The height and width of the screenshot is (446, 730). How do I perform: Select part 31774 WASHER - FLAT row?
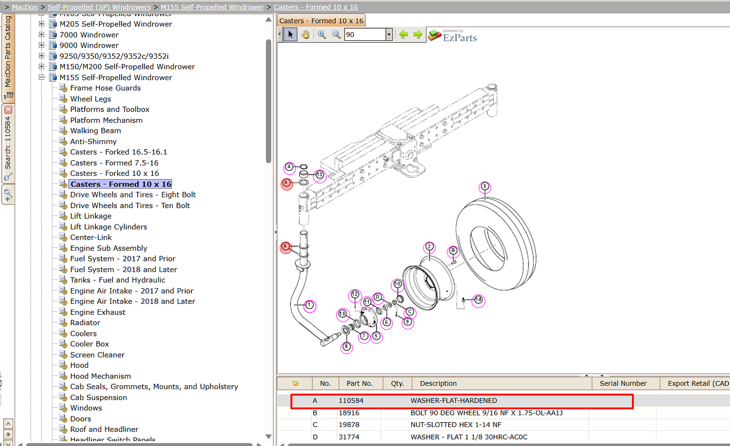(x=504, y=437)
